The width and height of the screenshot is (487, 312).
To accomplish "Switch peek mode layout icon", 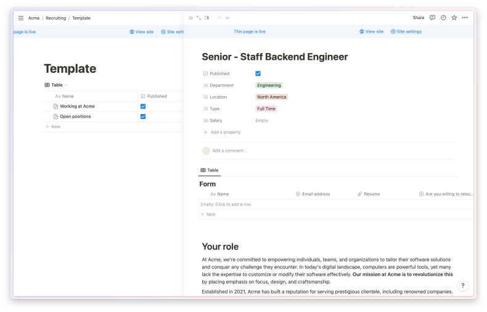I will [207, 18].
